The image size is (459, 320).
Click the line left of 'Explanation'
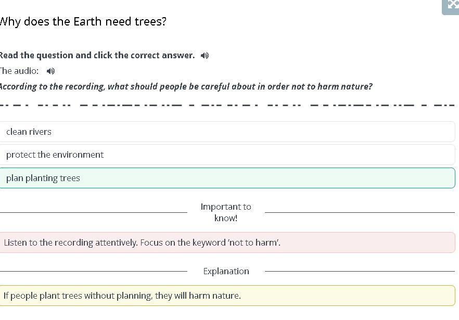[x=94, y=271]
